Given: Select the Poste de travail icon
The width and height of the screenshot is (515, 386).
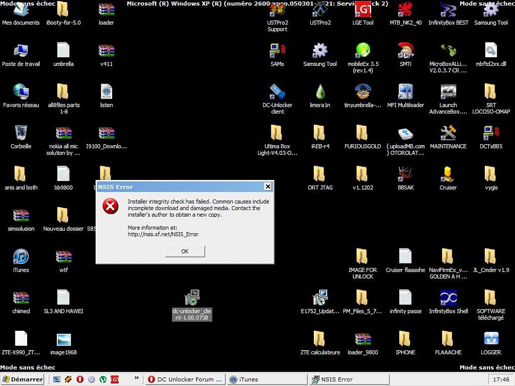Looking at the screenshot, I should point(21,51).
